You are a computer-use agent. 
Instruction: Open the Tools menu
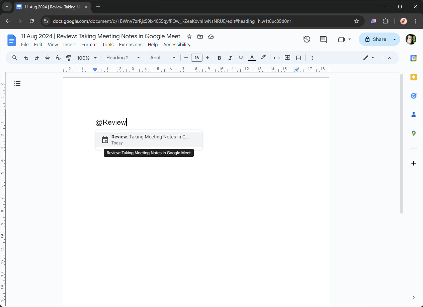point(108,45)
